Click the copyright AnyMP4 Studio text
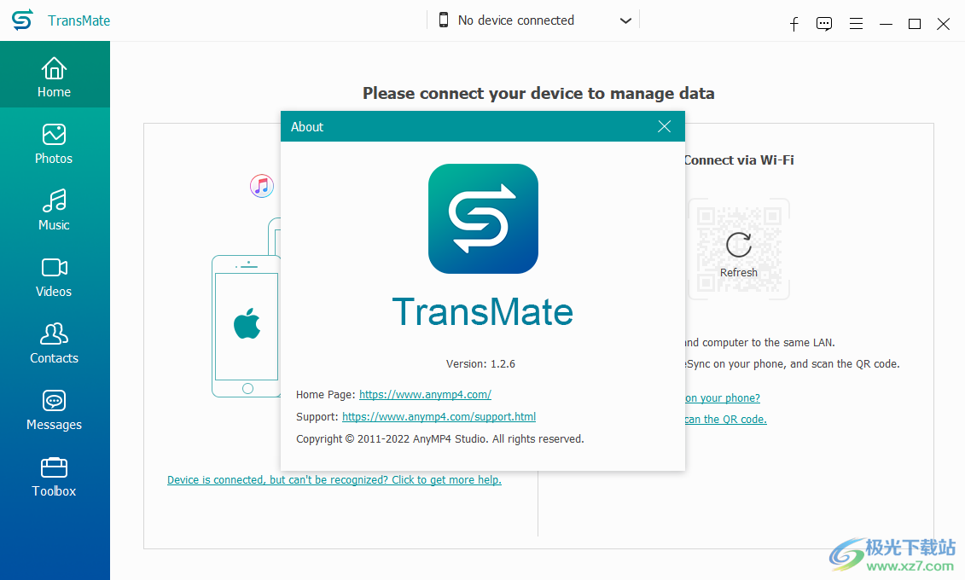Image resolution: width=965 pixels, height=580 pixels. pos(440,439)
